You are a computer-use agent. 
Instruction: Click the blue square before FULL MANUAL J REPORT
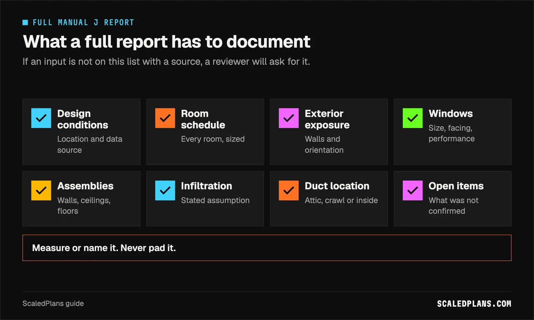pyautogui.click(x=25, y=22)
